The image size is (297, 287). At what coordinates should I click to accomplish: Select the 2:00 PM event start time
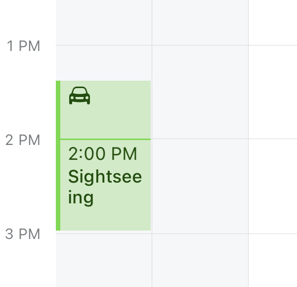click(102, 154)
